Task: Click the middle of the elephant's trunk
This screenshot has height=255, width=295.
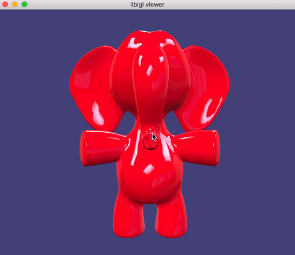Action: click(x=150, y=87)
